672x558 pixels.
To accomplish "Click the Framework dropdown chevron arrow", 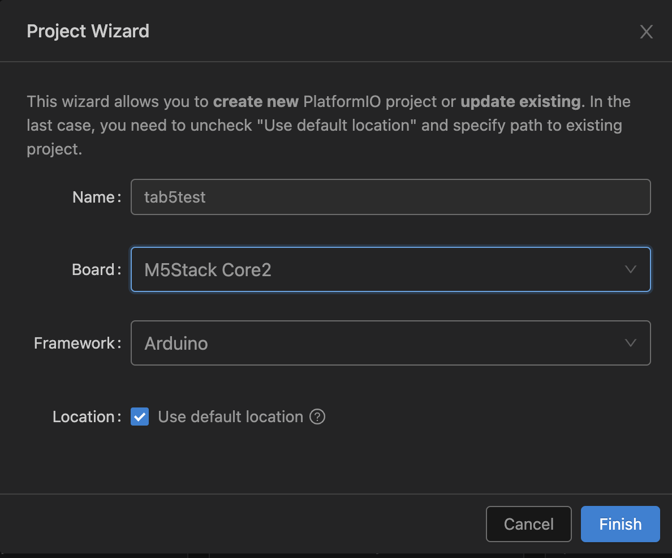I will 630,343.
